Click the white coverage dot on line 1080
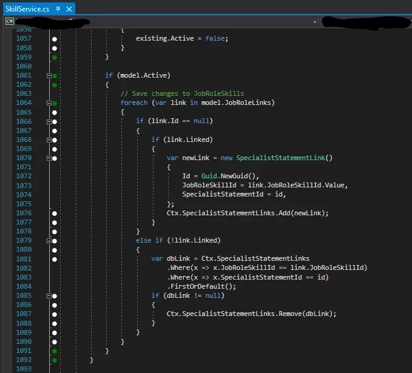 pos(55,250)
